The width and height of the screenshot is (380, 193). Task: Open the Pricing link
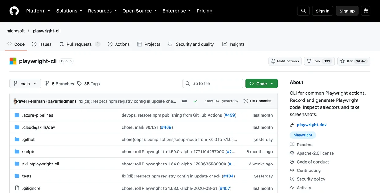[205, 11]
